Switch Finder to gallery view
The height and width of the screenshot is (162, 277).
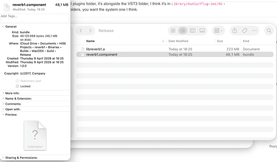(x=202, y=31)
